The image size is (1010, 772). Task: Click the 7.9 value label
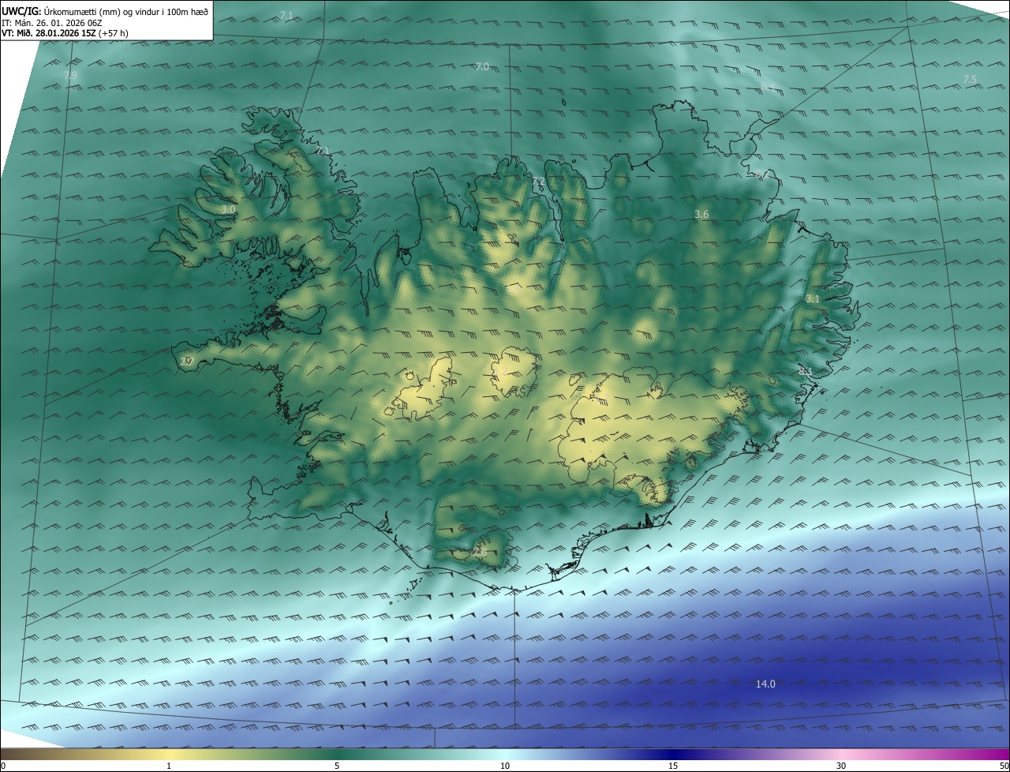click(x=71, y=76)
